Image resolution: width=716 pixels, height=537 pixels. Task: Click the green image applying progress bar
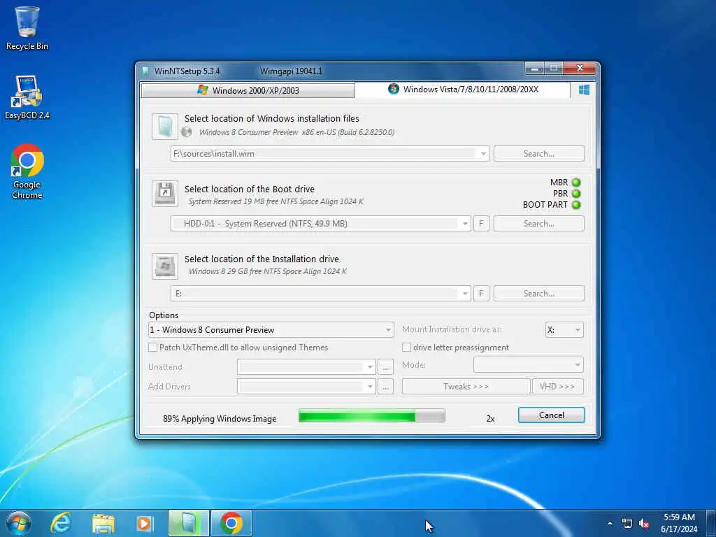372,415
